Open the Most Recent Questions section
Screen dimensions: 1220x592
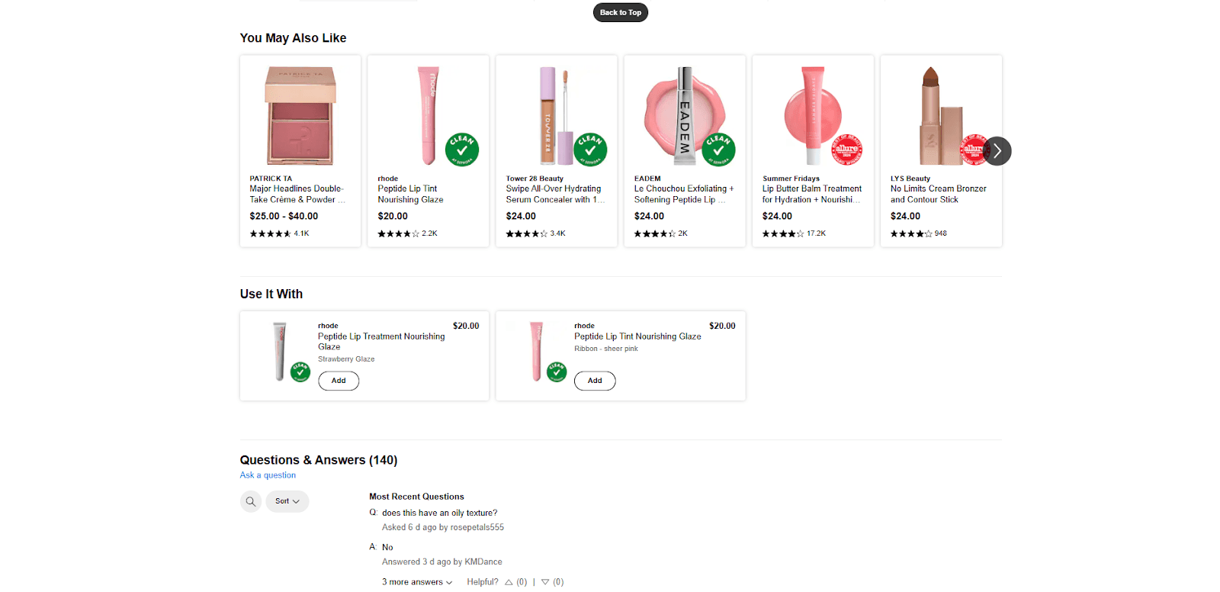tap(416, 496)
